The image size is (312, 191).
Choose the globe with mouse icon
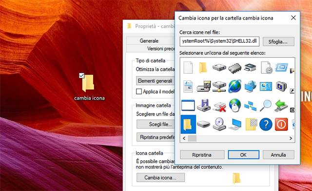point(235,105)
